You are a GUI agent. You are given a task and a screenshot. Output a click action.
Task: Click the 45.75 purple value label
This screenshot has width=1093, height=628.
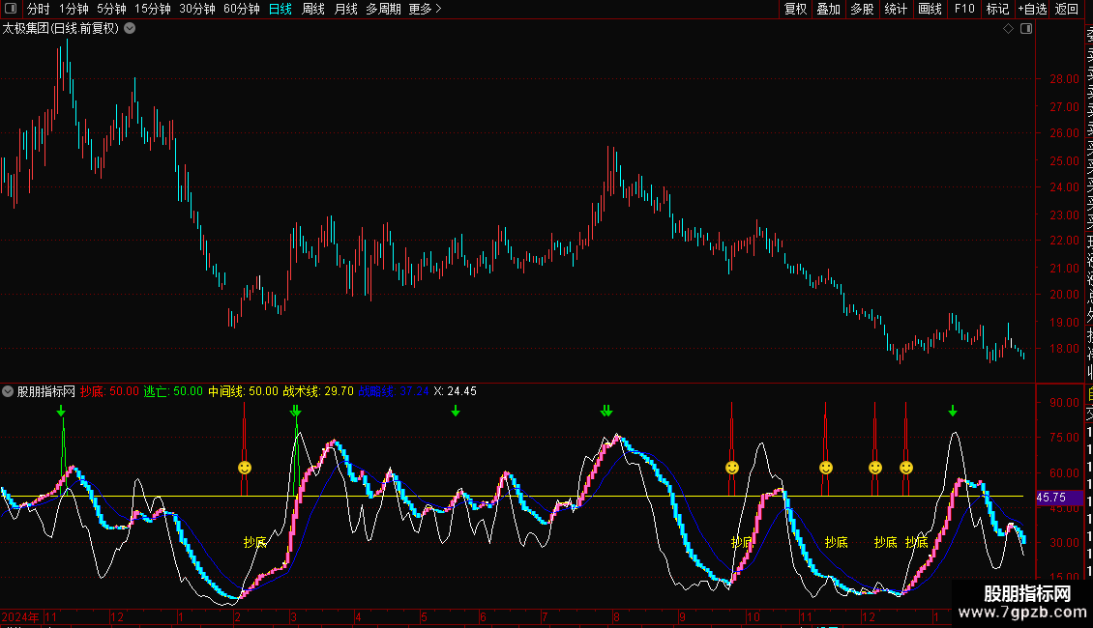click(x=1050, y=497)
